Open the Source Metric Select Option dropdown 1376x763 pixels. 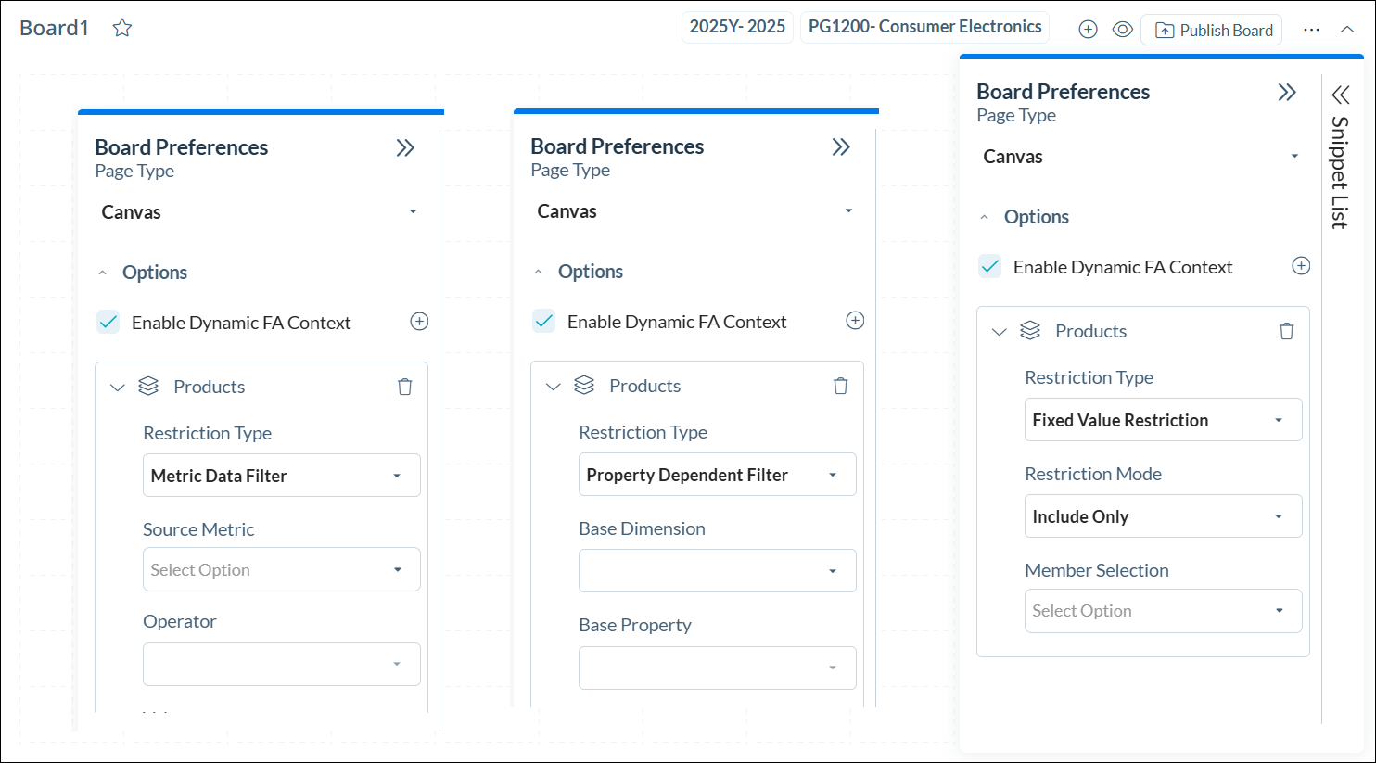click(281, 570)
